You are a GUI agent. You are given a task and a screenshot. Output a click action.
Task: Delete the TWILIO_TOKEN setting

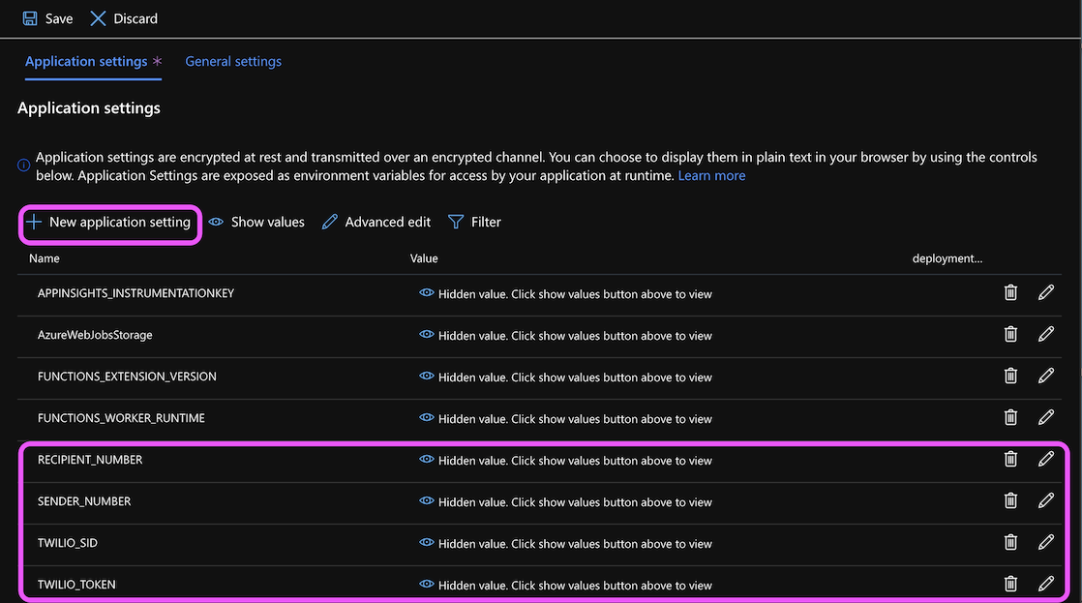click(1010, 584)
